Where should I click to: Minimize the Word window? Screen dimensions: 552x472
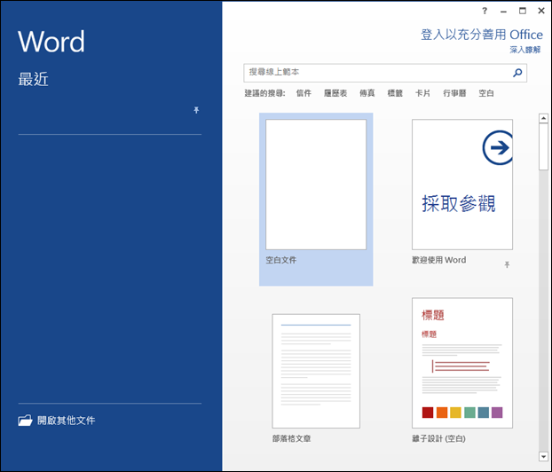coord(503,12)
